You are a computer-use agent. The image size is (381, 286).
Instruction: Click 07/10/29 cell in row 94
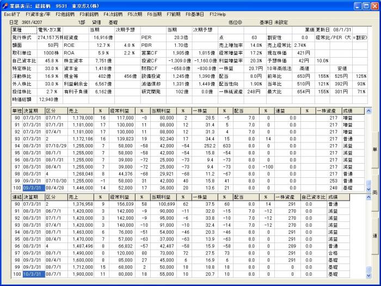[56, 146]
